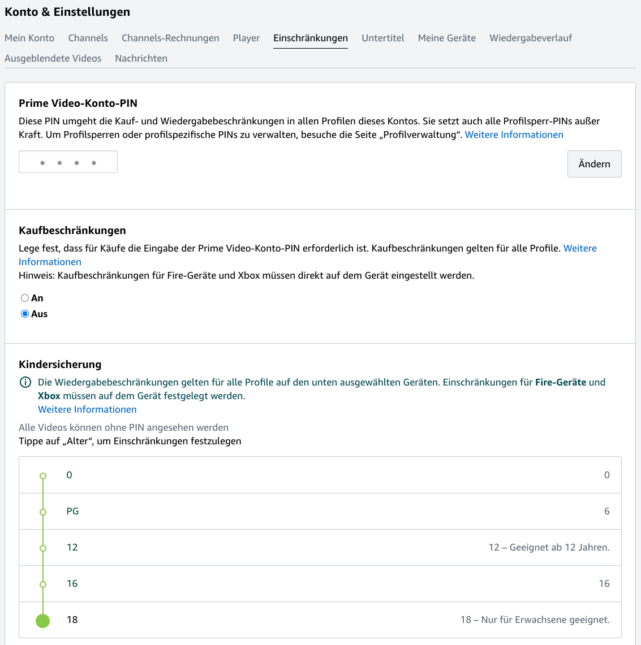Select the 'Aus' radio button
This screenshot has height=645, width=641.
pyautogui.click(x=25, y=314)
